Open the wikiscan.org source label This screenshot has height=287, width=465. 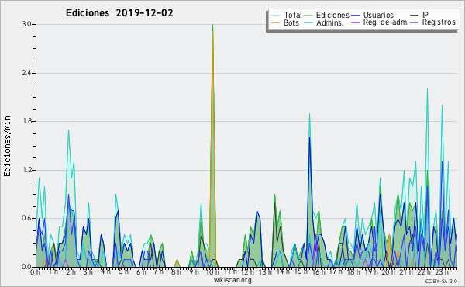point(232,280)
